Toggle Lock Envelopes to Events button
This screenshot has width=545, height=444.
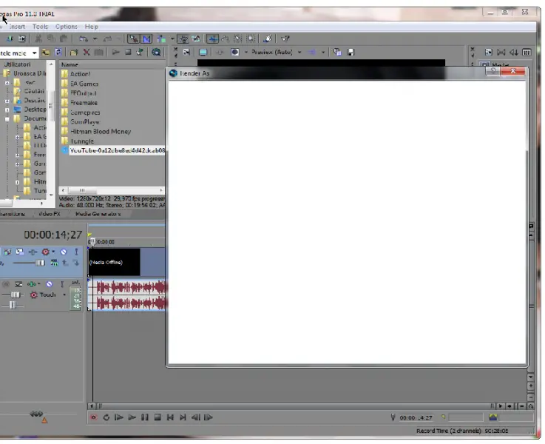[183, 38]
